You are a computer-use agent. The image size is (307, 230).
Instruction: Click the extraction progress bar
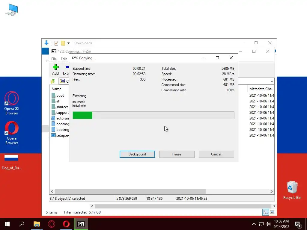pyautogui.click(x=153, y=115)
